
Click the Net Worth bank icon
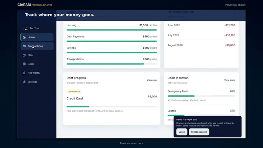point(24,73)
